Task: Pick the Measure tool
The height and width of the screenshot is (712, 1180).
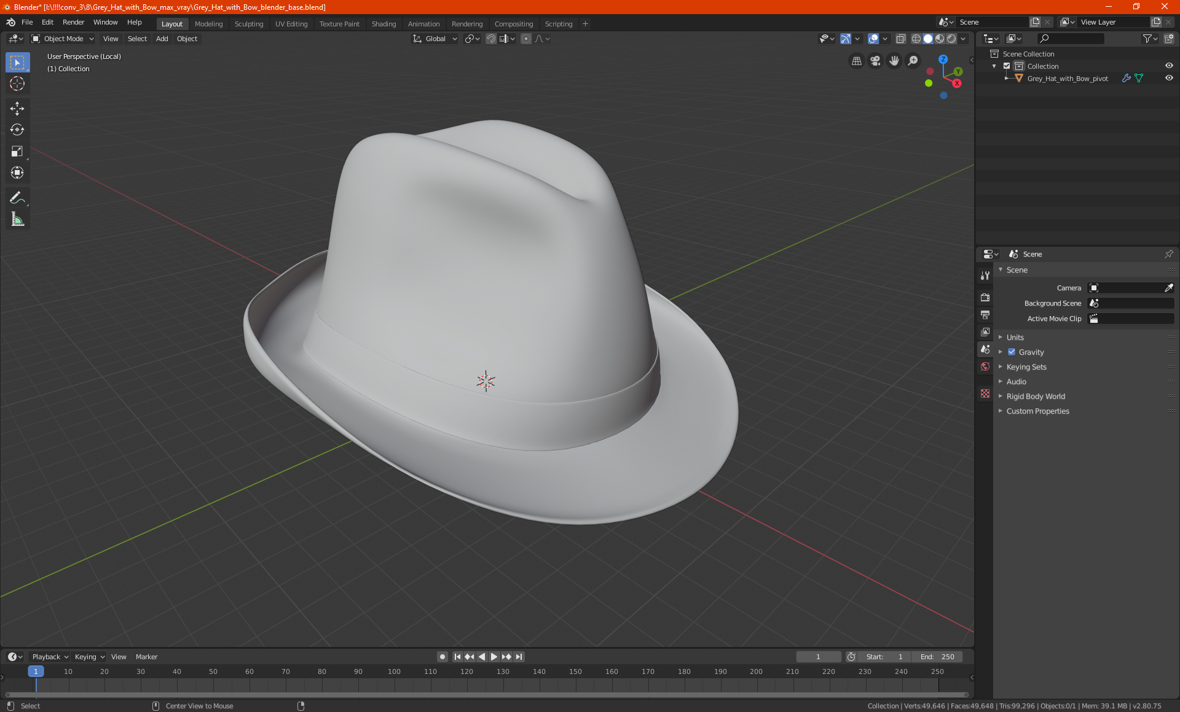Action: [17, 219]
